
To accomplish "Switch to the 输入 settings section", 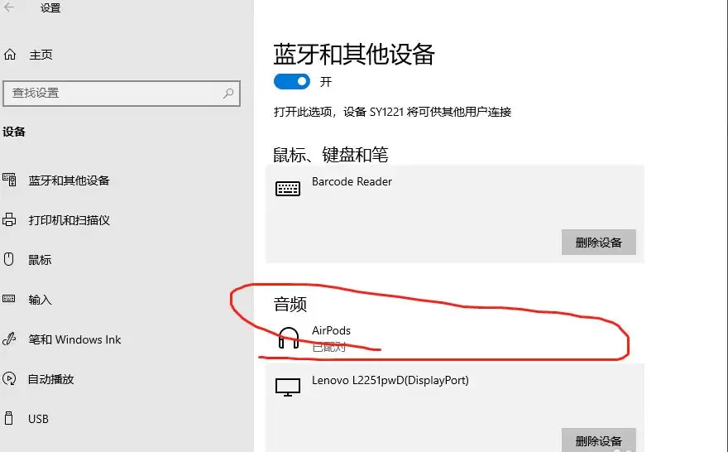I will point(40,300).
